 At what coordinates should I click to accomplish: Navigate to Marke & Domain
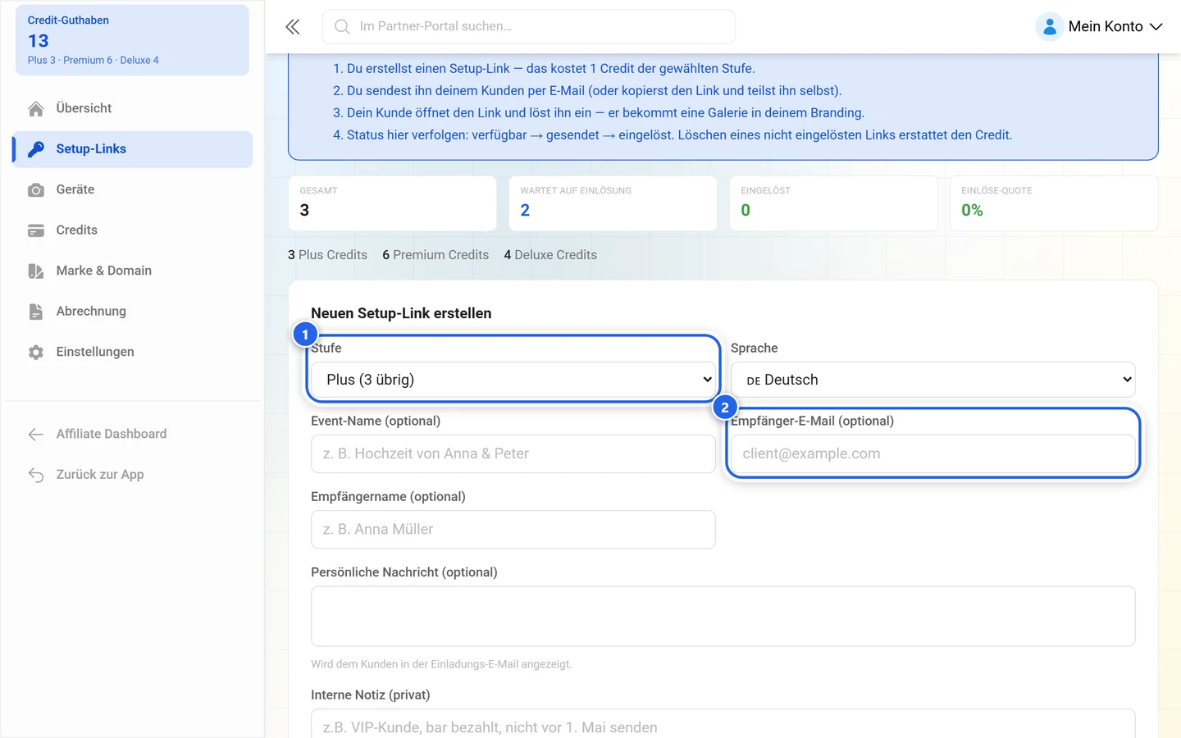(132, 271)
